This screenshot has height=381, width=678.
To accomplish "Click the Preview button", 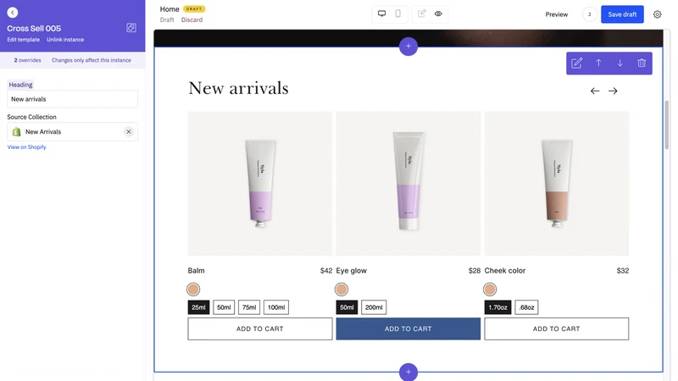I will (x=557, y=14).
